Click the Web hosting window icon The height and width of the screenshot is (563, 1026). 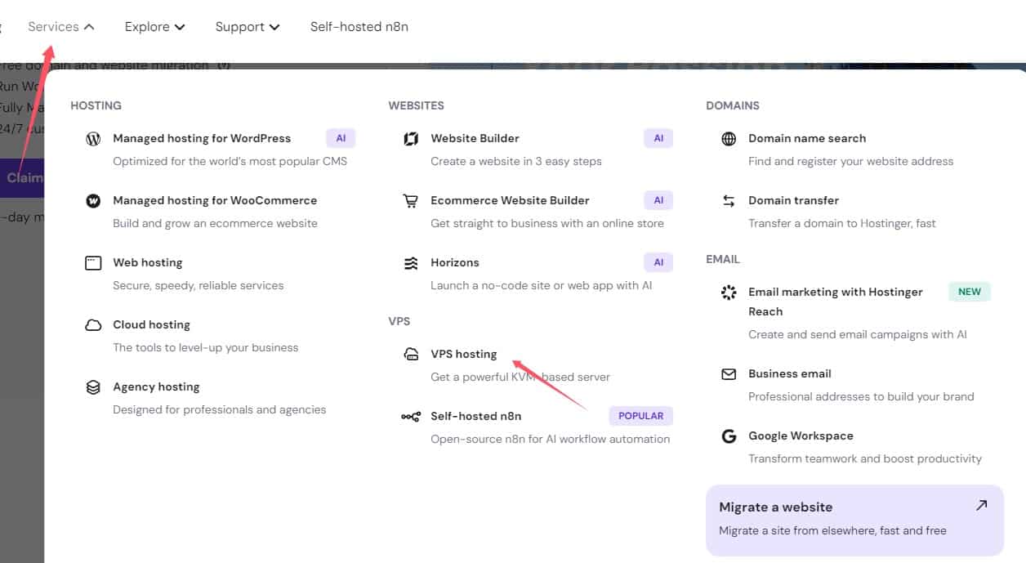click(x=93, y=263)
